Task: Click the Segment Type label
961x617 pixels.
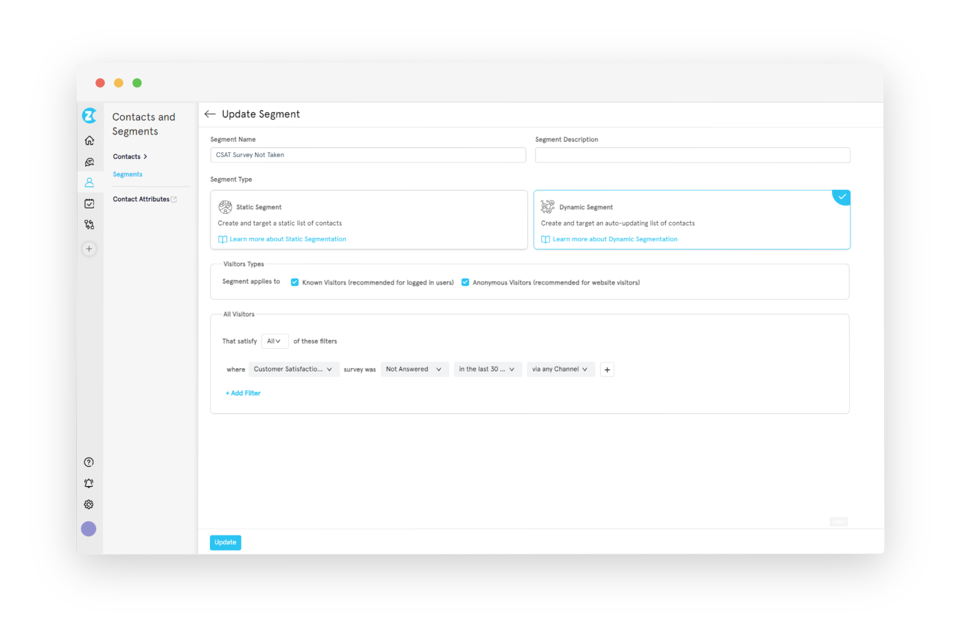Action: [231, 180]
